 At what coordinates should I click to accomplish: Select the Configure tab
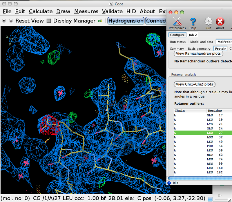pos(177,35)
